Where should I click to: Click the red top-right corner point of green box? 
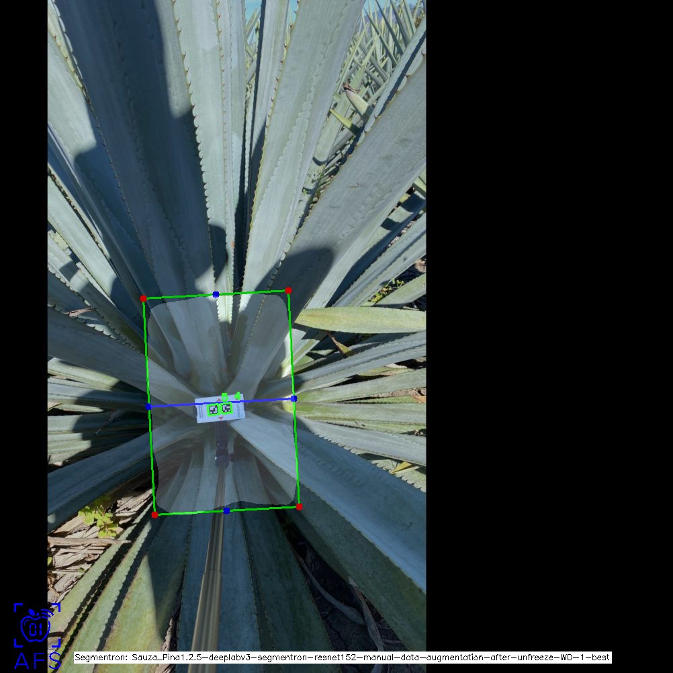tap(288, 291)
